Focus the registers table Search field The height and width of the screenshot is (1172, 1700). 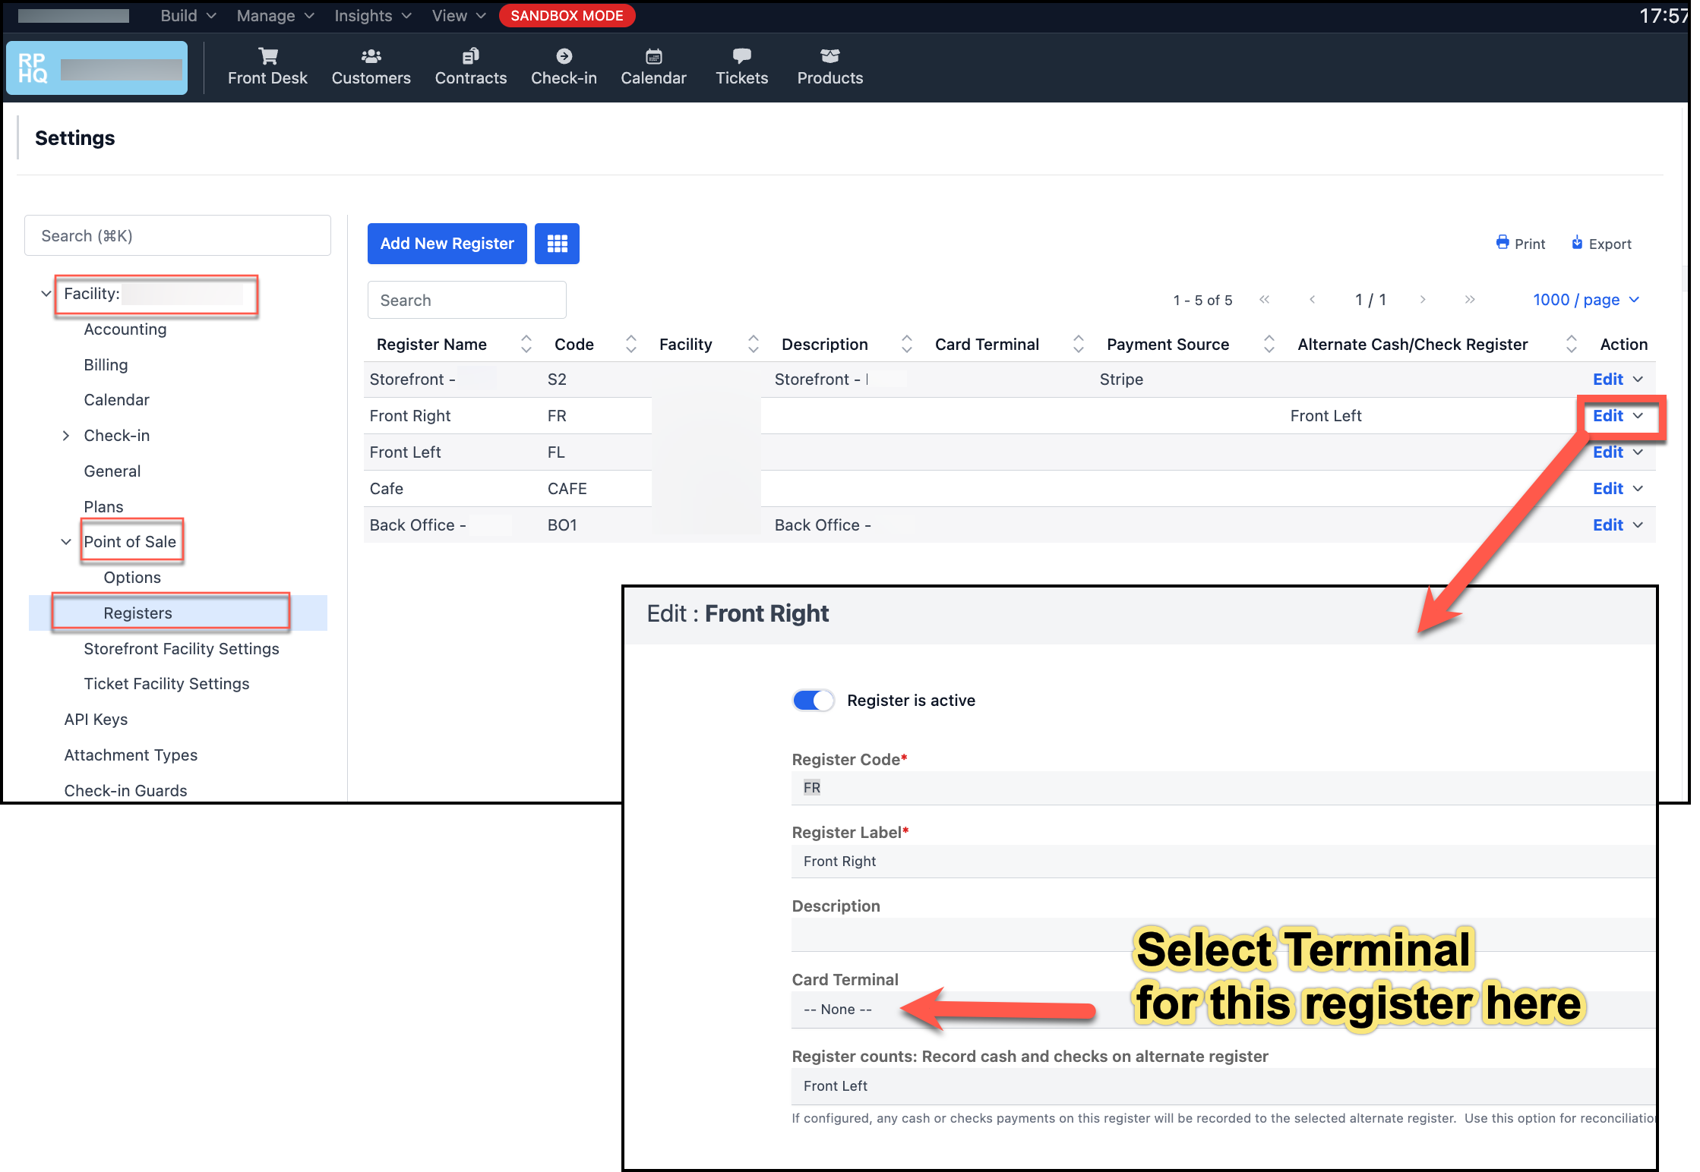pyautogui.click(x=466, y=301)
